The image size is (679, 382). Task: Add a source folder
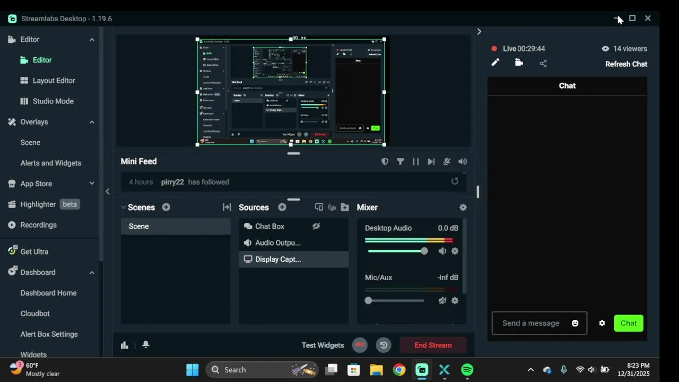(345, 207)
